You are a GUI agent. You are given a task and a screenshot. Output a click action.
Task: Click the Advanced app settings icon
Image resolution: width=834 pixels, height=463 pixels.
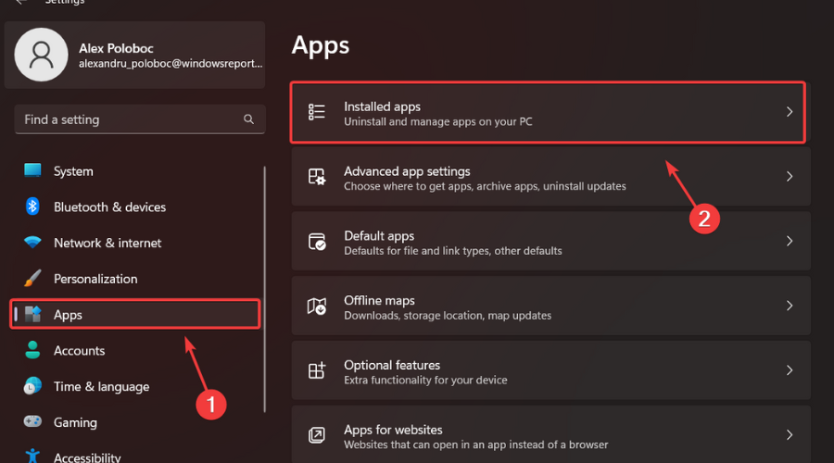(x=317, y=177)
